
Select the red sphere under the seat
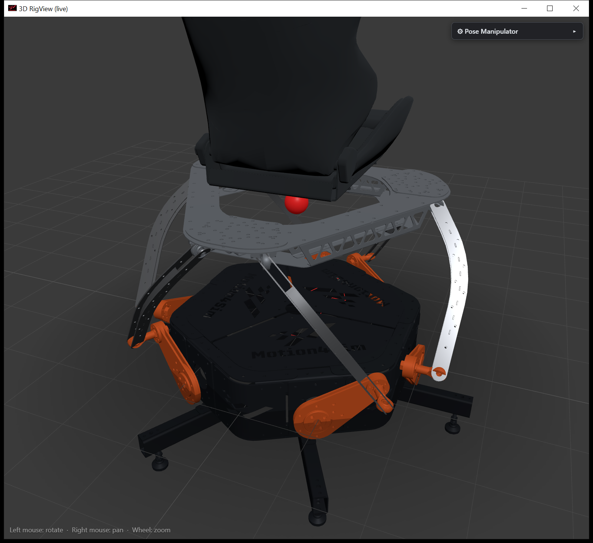(296, 204)
